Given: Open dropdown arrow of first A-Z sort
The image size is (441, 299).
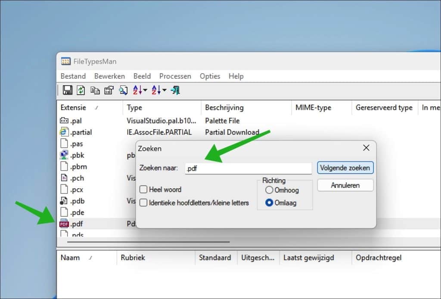Looking at the screenshot, I should coord(145,90).
